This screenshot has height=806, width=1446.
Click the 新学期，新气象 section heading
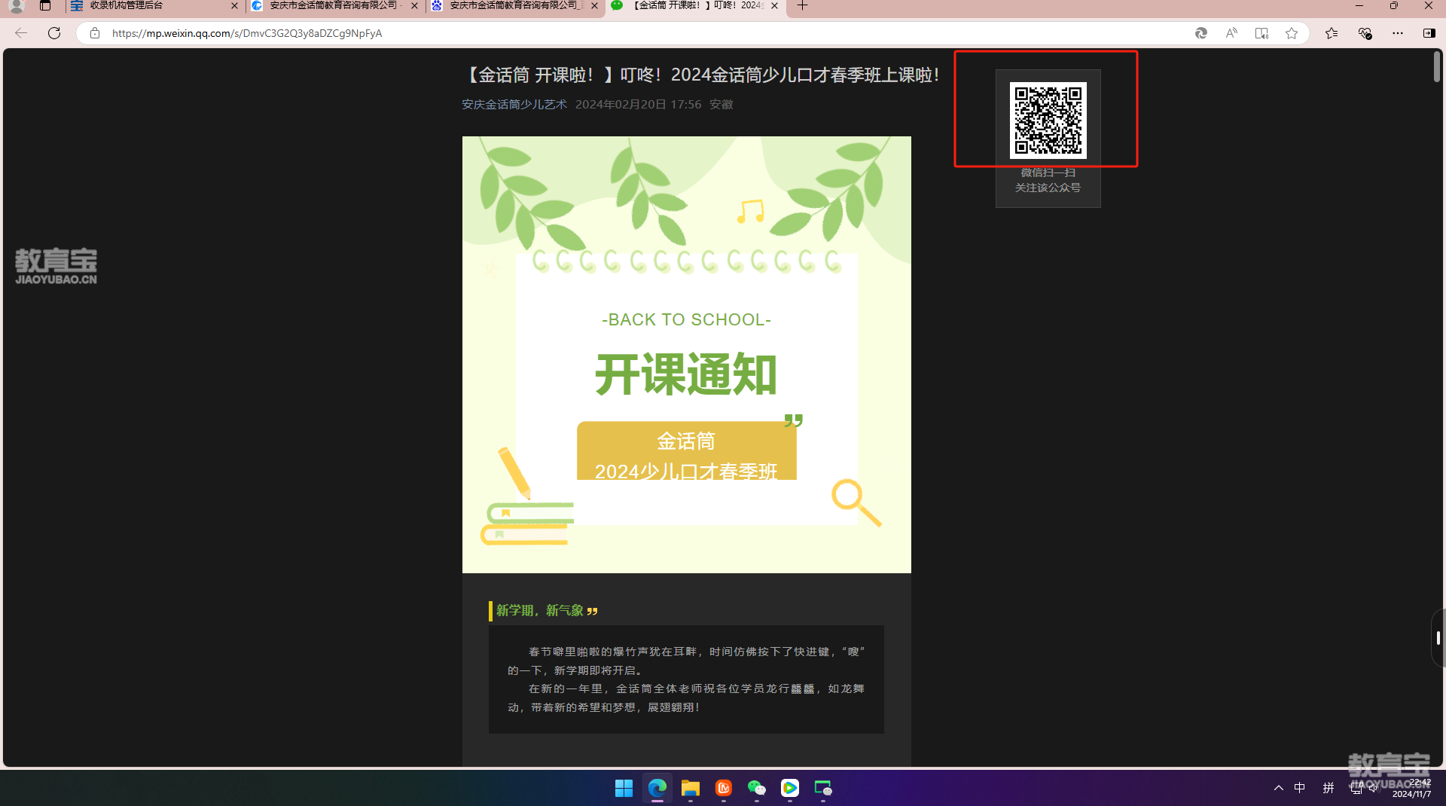tap(540, 610)
